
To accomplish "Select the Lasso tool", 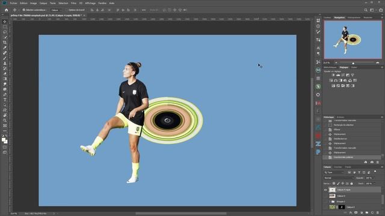I will [x=5, y=32].
